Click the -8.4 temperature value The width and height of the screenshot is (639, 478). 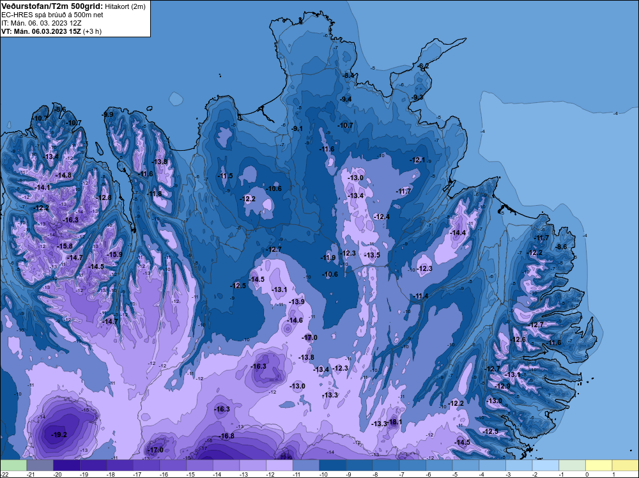pos(348,75)
